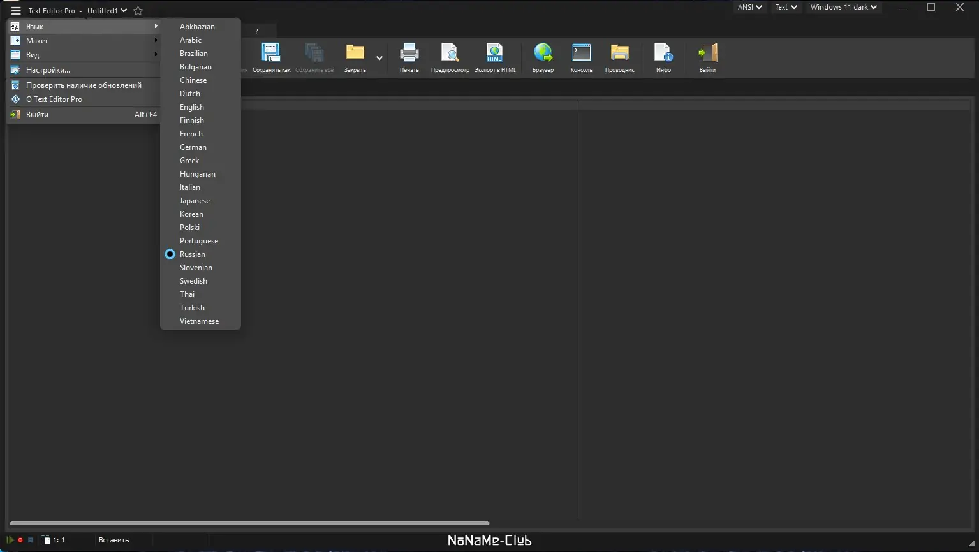Select Hungarian in the language list
This screenshot has width=979, height=552.
[200, 174]
